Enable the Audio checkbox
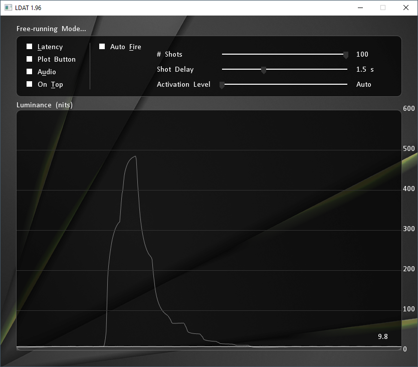 pos(30,72)
